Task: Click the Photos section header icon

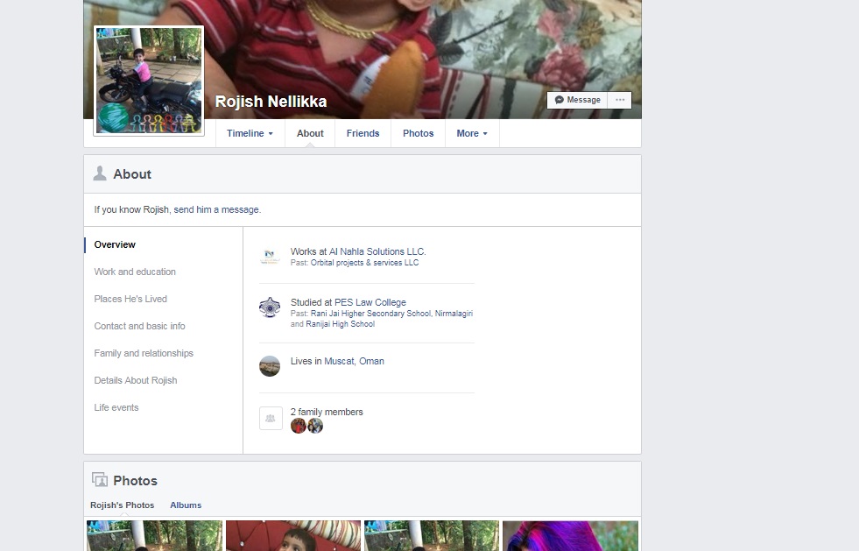Action: pyautogui.click(x=100, y=480)
